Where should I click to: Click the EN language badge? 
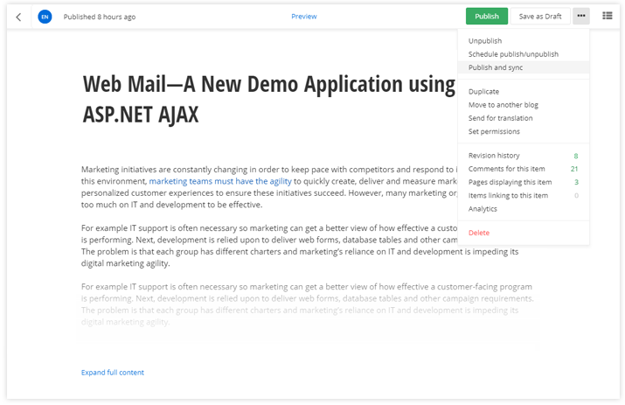[x=45, y=17]
